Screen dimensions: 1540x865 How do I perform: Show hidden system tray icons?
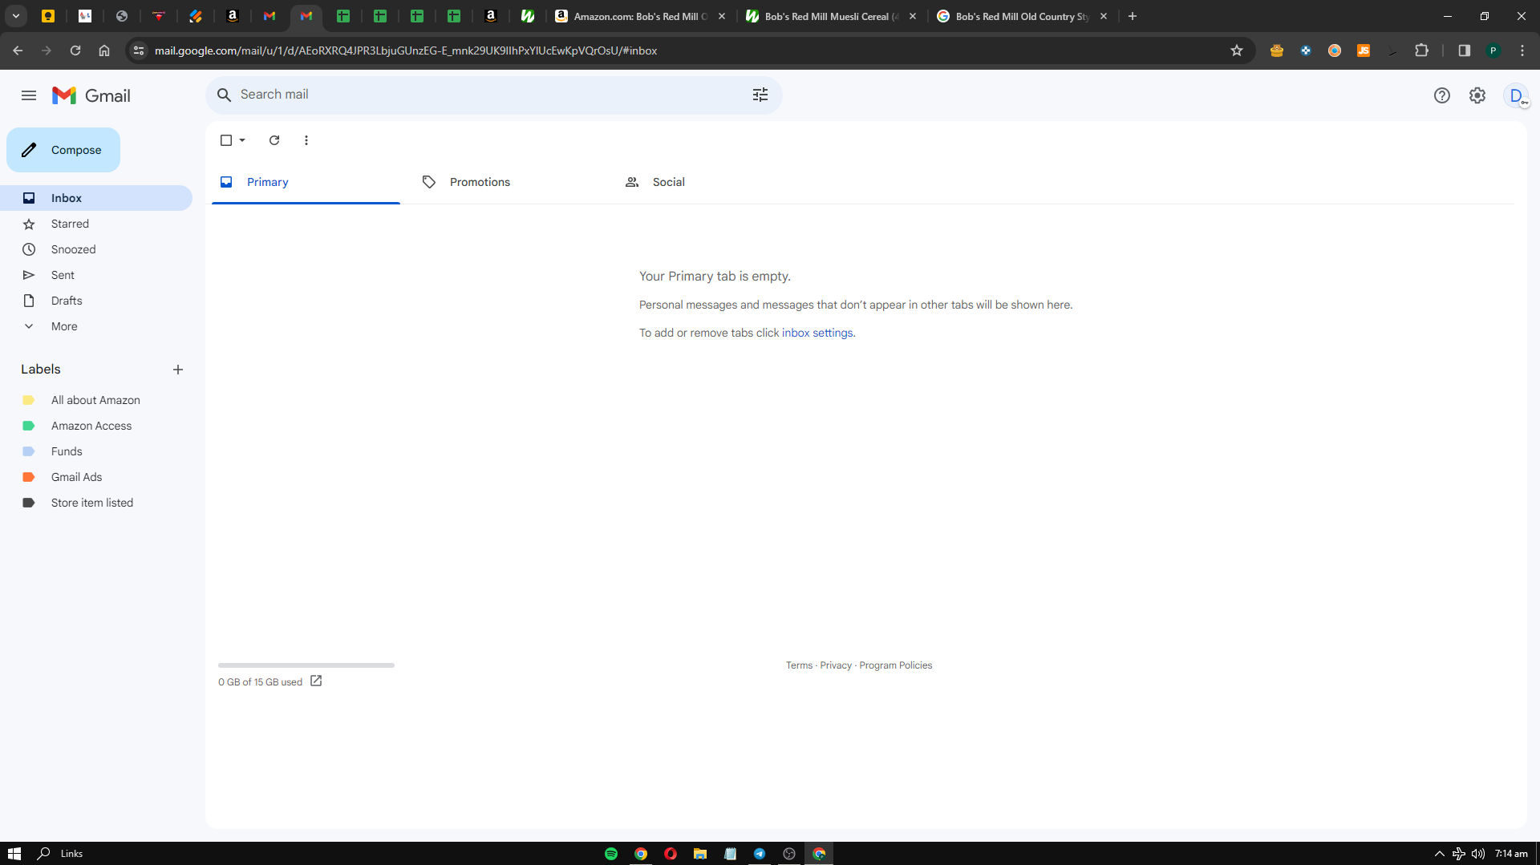[1440, 854]
